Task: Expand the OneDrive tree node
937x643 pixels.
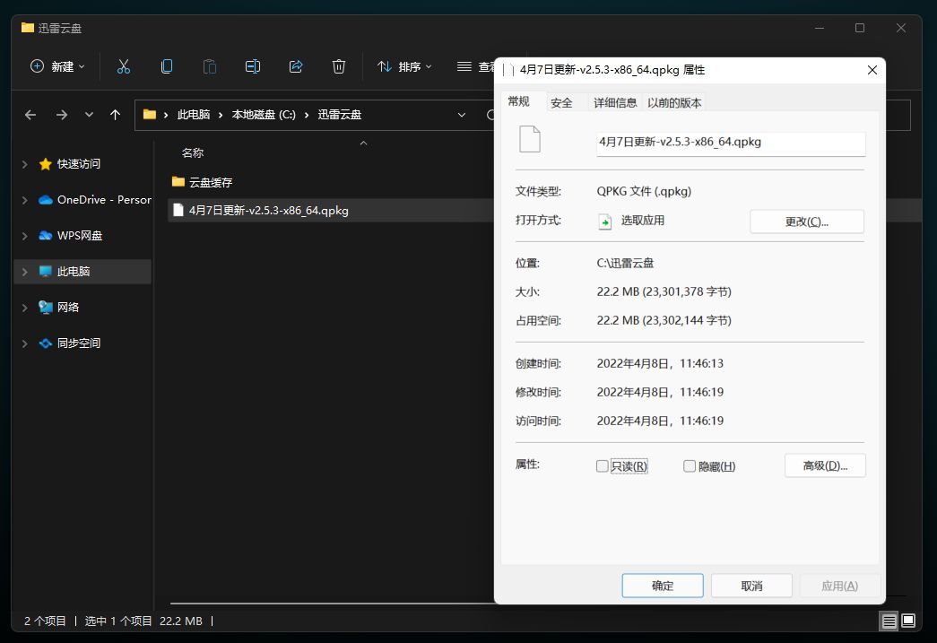Action: tap(24, 200)
